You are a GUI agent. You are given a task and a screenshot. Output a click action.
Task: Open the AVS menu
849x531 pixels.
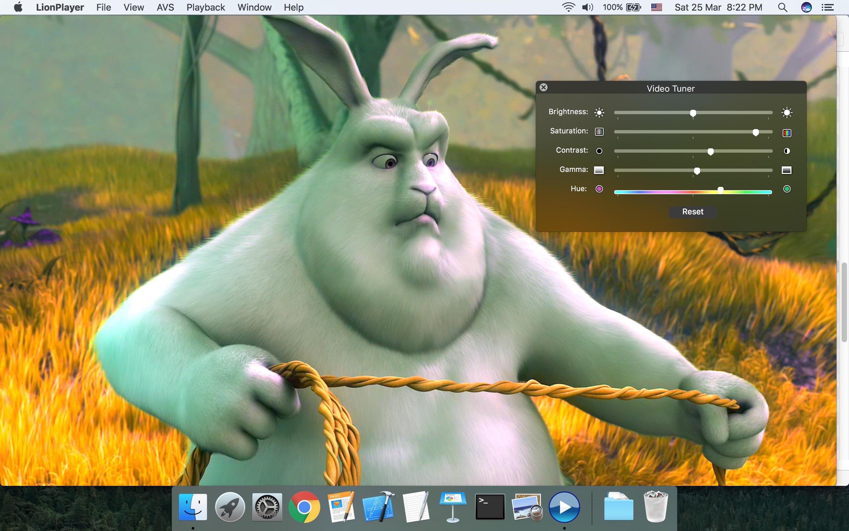(x=165, y=7)
